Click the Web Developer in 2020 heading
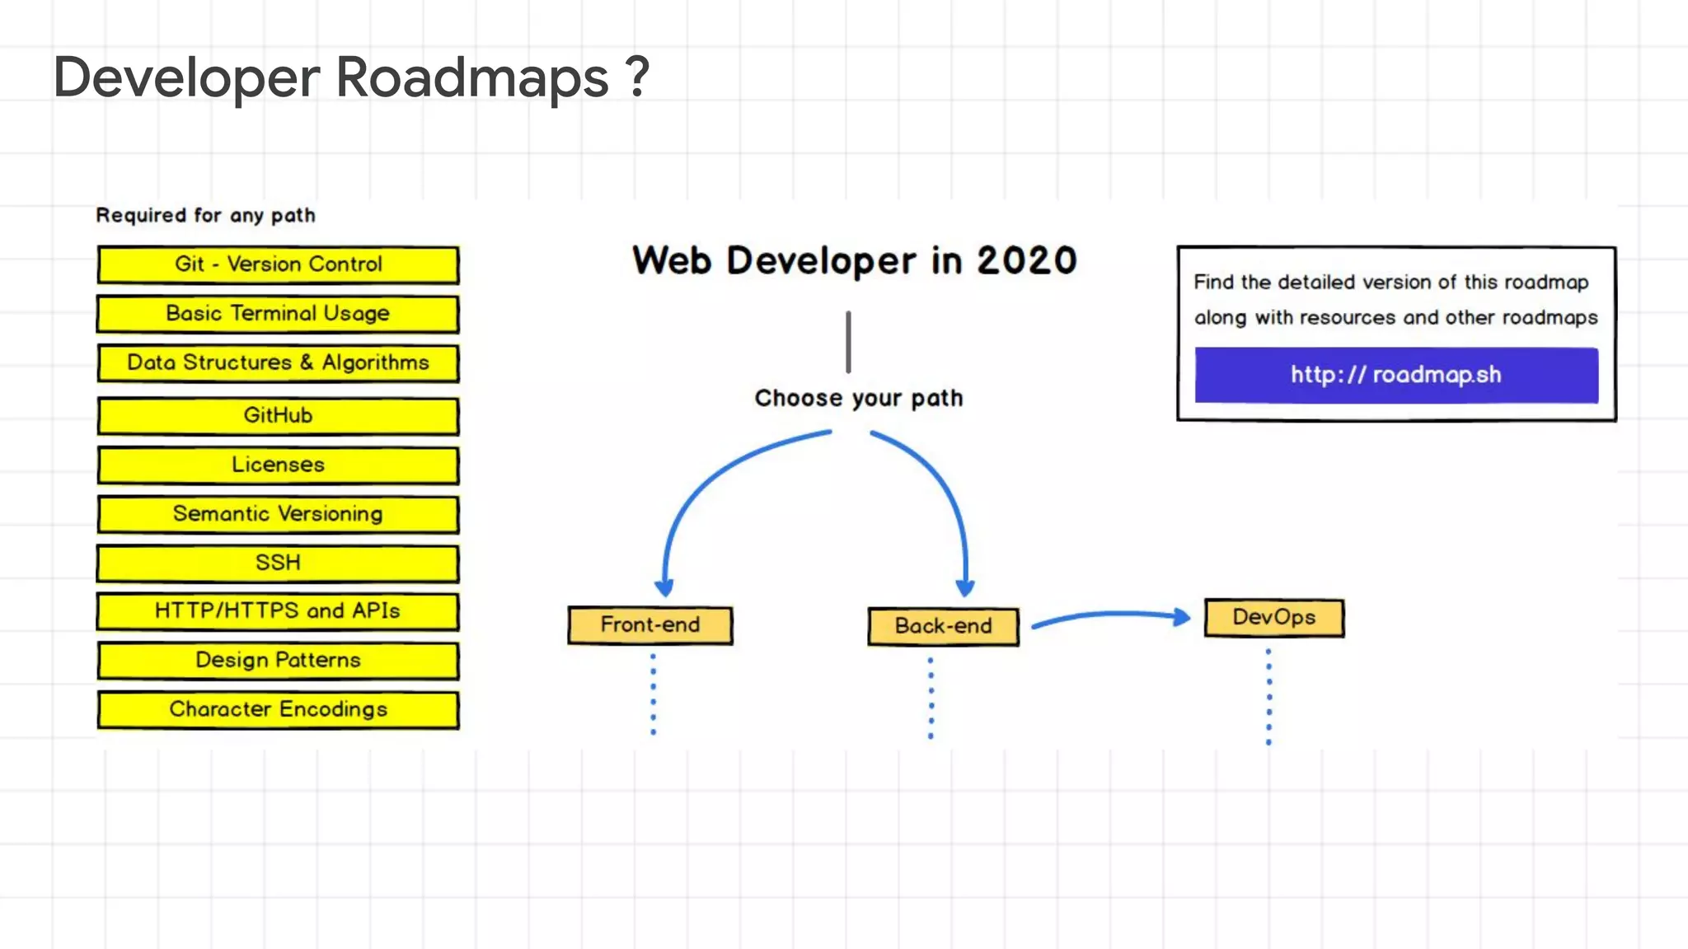This screenshot has width=1688, height=949. (x=854, y=261)
